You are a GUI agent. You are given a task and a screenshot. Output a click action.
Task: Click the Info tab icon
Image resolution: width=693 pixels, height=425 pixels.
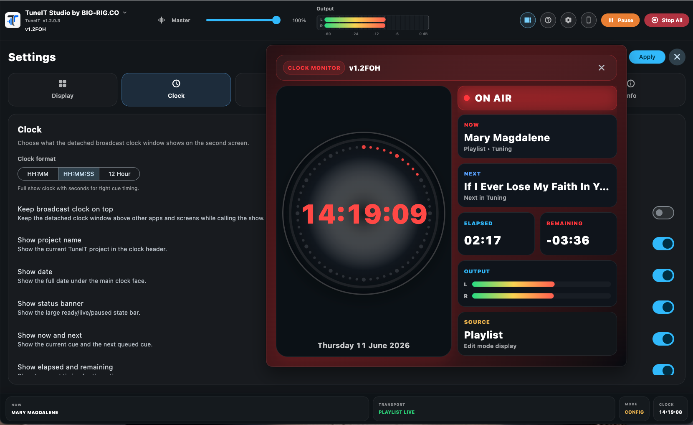pyautogui.click(x=631, y=84)
